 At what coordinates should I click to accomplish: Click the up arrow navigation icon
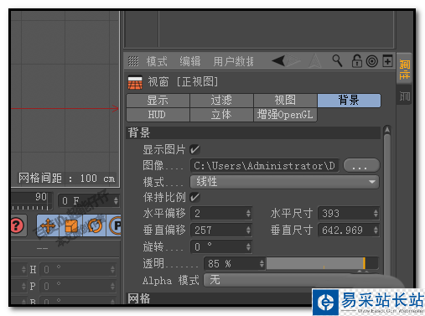point(315,60)
